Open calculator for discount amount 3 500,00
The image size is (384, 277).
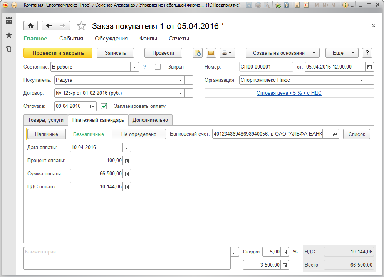click(285, 265)
